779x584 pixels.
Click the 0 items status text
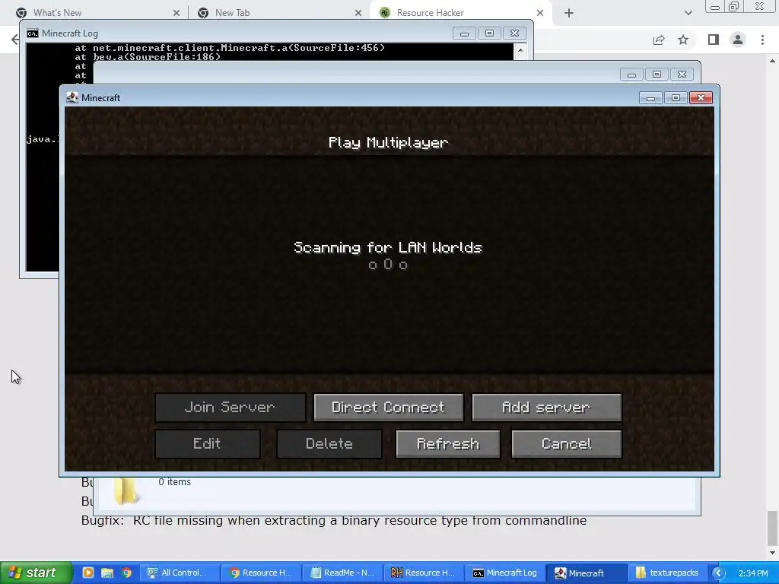pyautogui.click(x=174, y=481)
